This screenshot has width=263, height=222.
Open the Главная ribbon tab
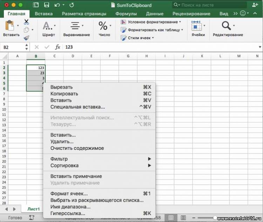(x=16, y=14)
